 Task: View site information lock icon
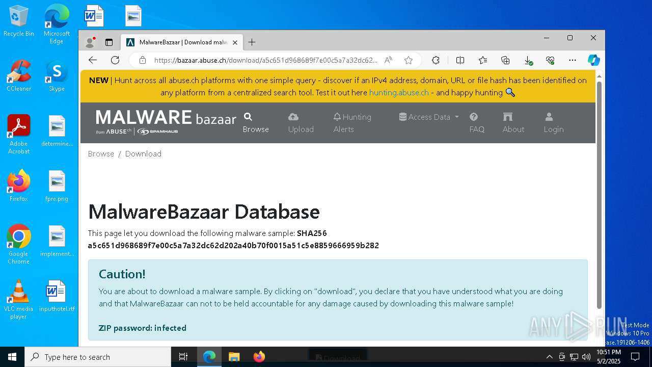tap(143, 60)
